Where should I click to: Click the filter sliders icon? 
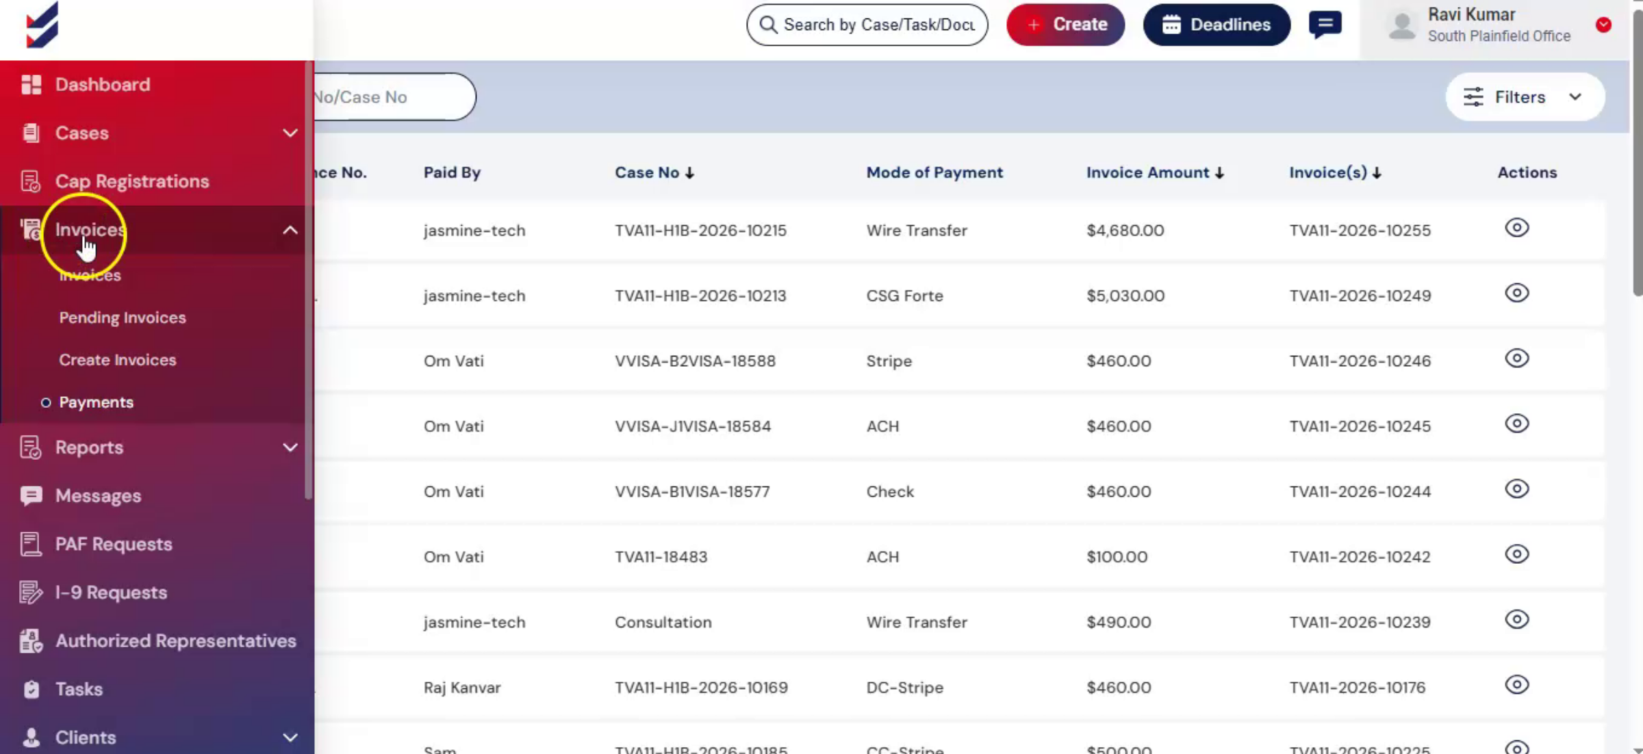1473,97
